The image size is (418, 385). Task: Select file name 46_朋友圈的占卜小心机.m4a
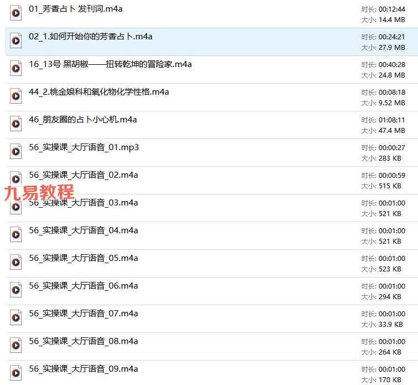pos(83,120)
